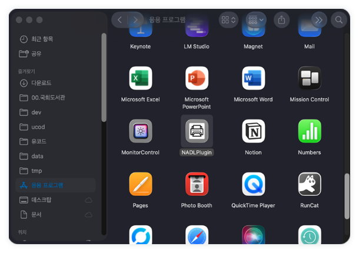Go back with the toolbar back arrow
Screen dimensions: 359x253
click(120, 20)
